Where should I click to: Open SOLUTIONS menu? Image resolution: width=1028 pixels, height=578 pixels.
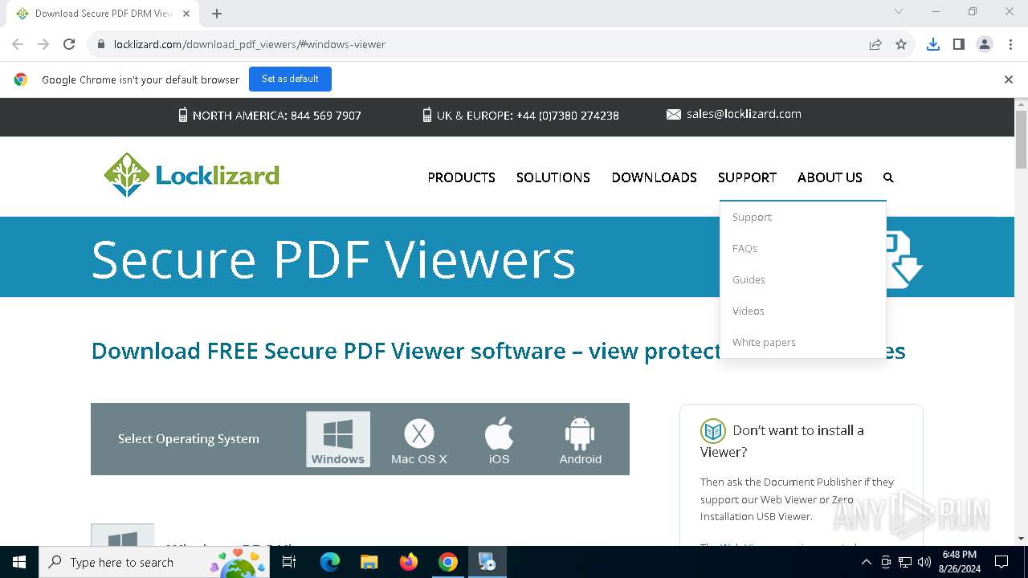(553, 177)
